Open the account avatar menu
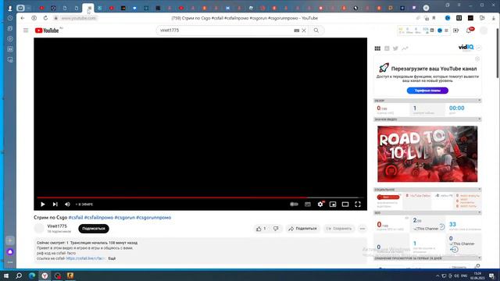Viewport: 500px width, 281px height. coord(484,30)
